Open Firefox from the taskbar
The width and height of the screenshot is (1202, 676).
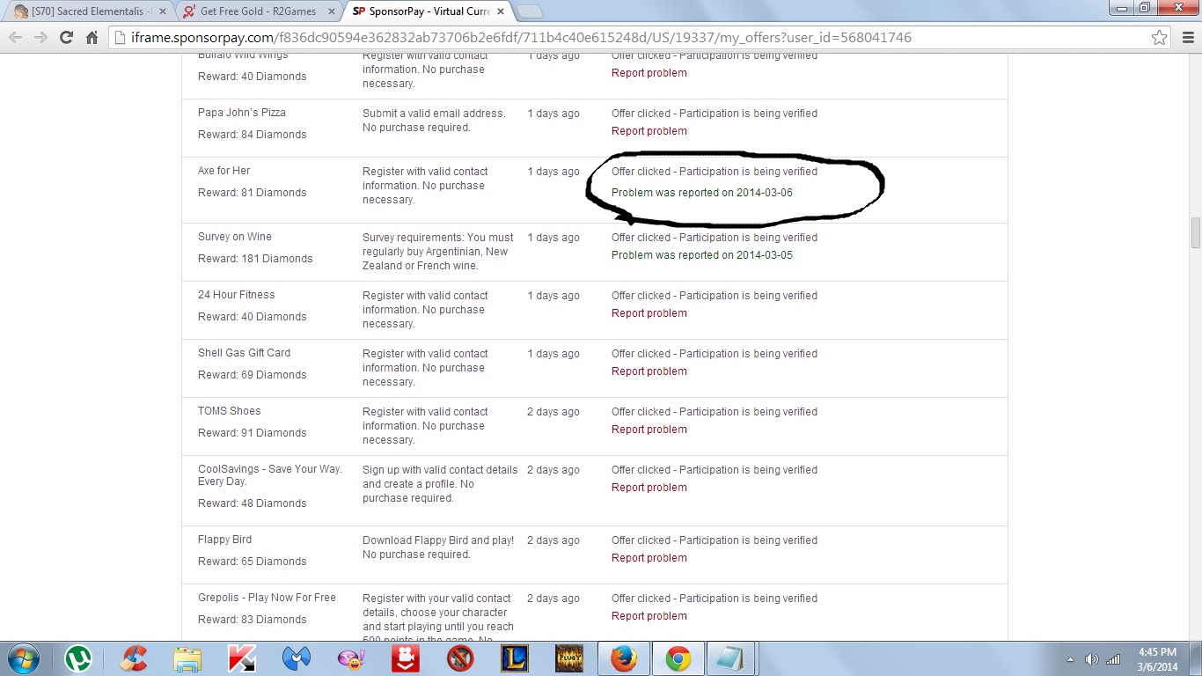623,658
